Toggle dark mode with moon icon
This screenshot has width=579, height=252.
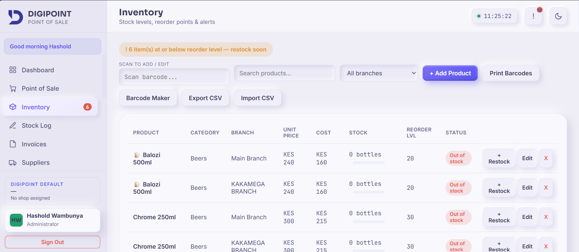[558, 16]
